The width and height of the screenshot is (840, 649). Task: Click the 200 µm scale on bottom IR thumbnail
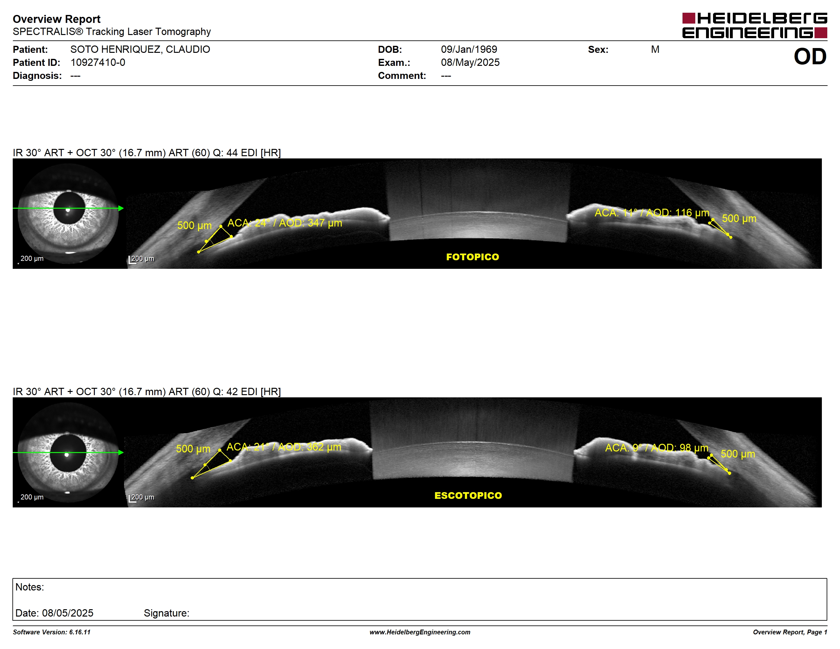31,498
